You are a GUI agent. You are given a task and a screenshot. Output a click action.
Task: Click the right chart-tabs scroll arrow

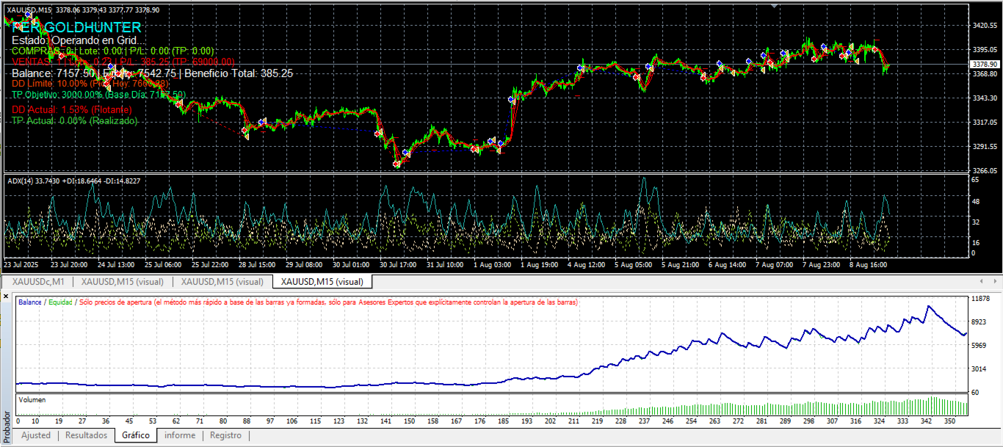(996, 281)
